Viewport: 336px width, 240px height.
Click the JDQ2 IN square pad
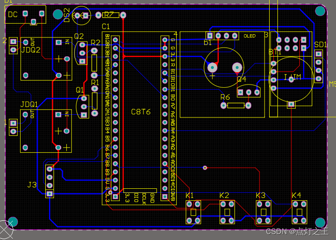coord(59,43)
